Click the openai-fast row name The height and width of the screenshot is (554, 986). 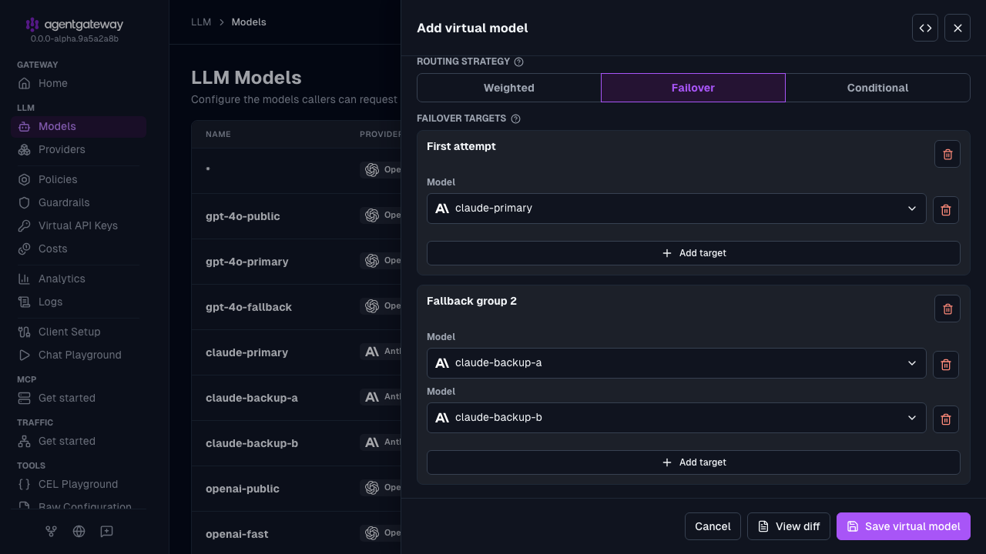tap(237, 534)
